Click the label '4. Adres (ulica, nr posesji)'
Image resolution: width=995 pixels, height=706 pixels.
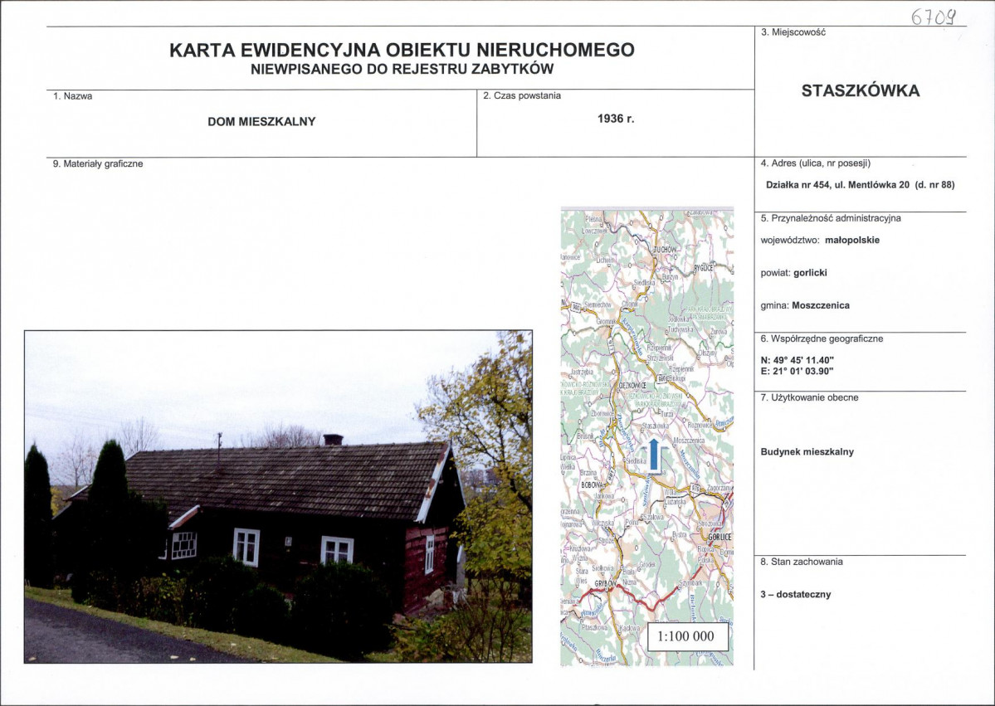click(x=816, y=163)
